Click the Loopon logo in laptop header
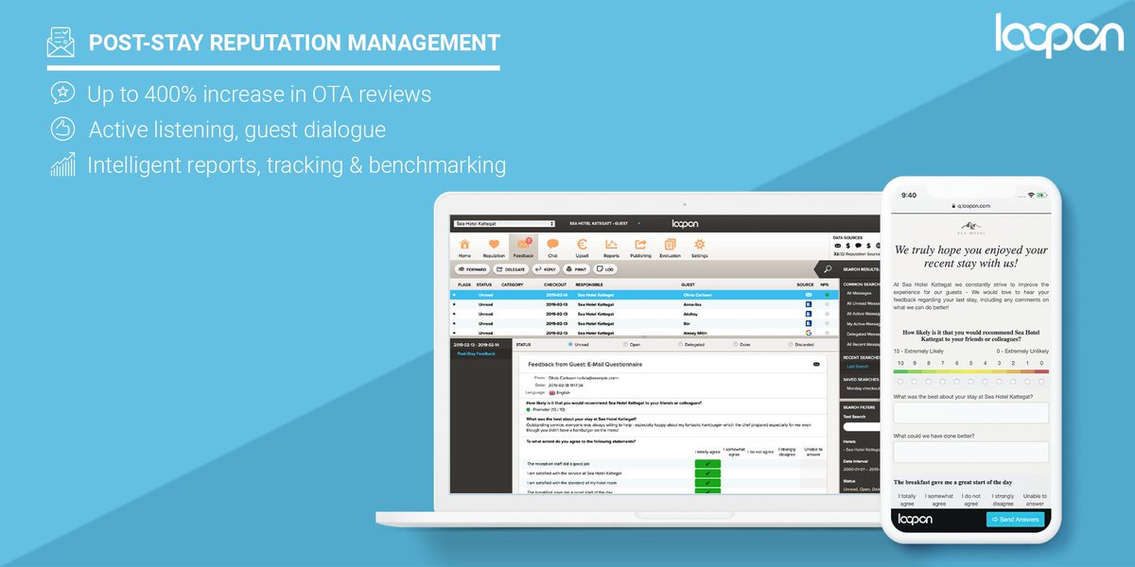The width and height of the screenshot is (1135, 567). 685,223
